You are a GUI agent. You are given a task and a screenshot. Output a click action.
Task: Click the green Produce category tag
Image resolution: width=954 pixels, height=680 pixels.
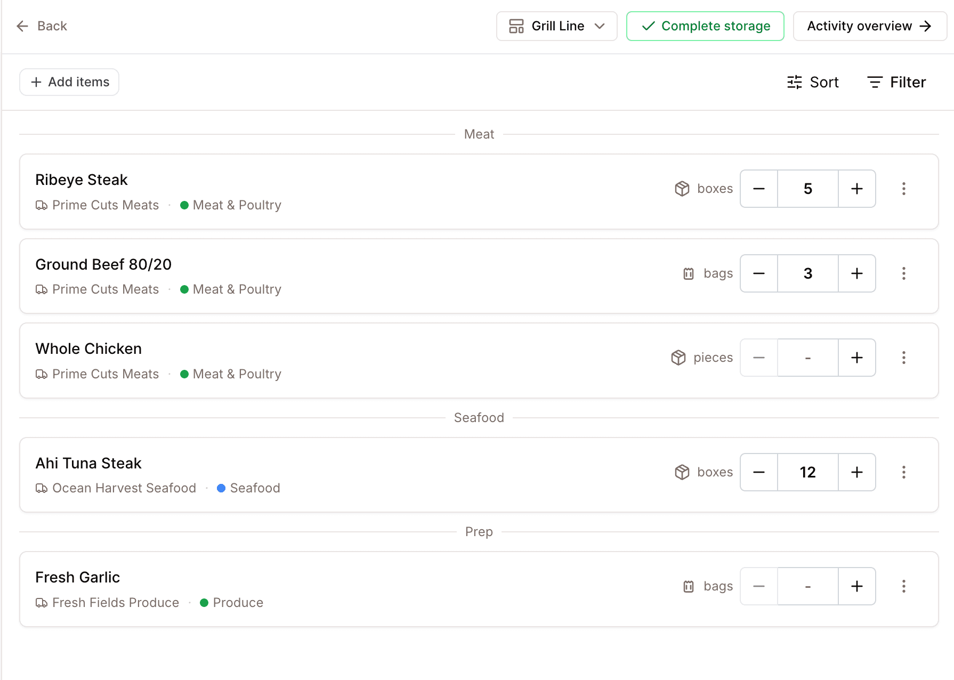[x=231, y=603]
